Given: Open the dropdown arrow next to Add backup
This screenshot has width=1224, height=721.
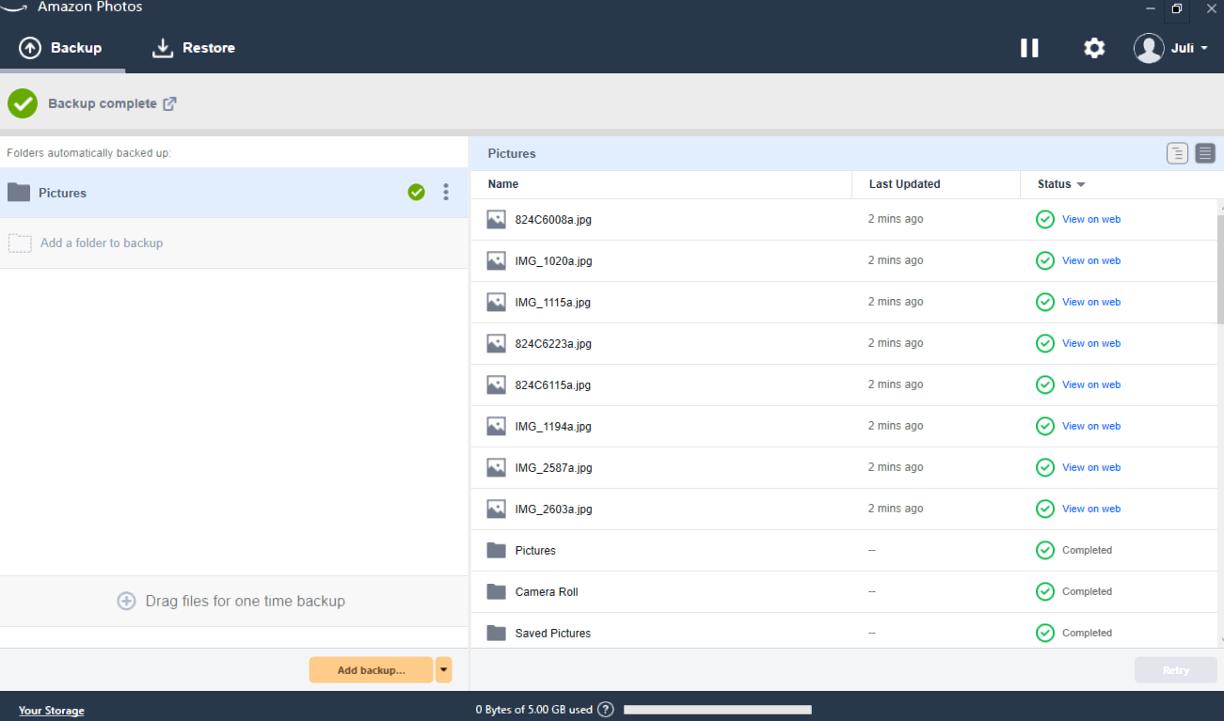Looking at the screenshot, I should click(443, 669).
